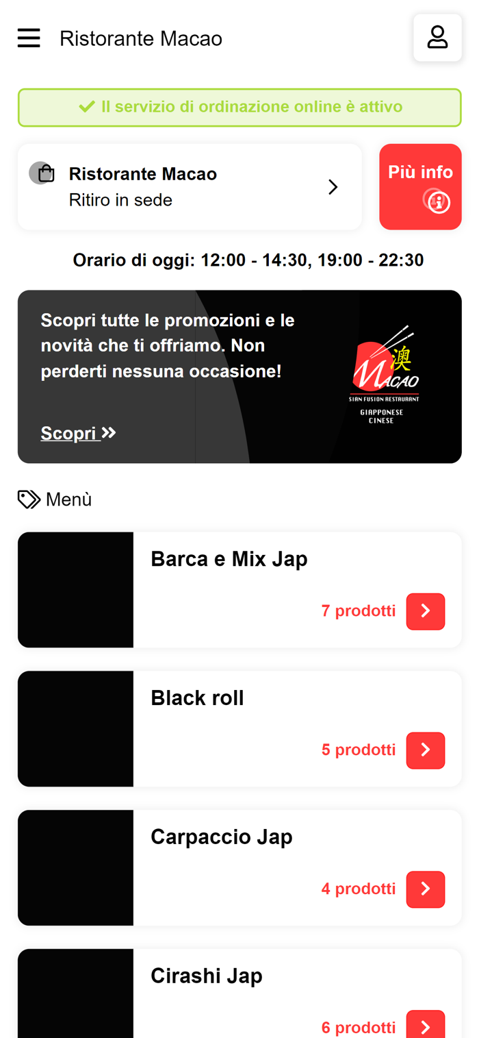
Task: Click the 7 prodotti label
Action: [x=359, y=610]
